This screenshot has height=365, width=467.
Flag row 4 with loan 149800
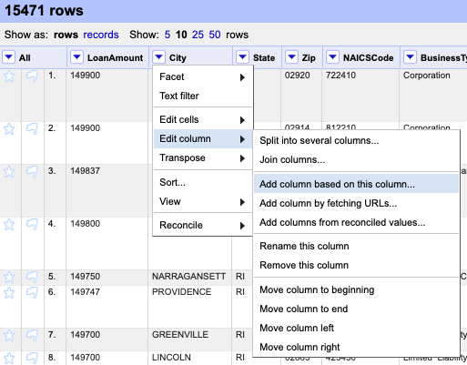pyautogui.click(x=32, y=225)
